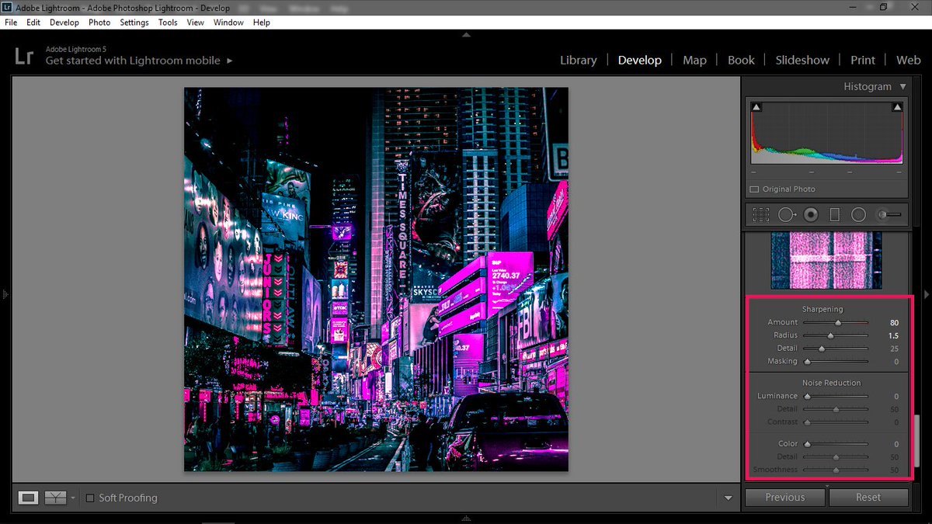Click the Sharpening Detail slider
Viewport: 932px width, 524px height.
(836, 349)
